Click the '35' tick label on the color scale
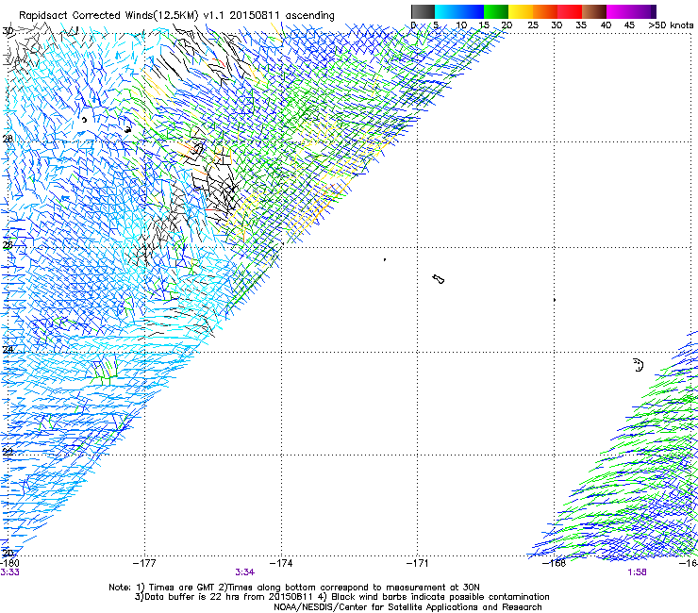Image resolution: width=698 pixels, height=613 pixels. (581, 25)
